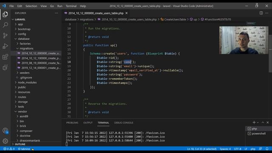Open the 2019_08_19_000000_create_fa... migration file
The height and width of the screenshot is (153, 272).
(36, 63)
